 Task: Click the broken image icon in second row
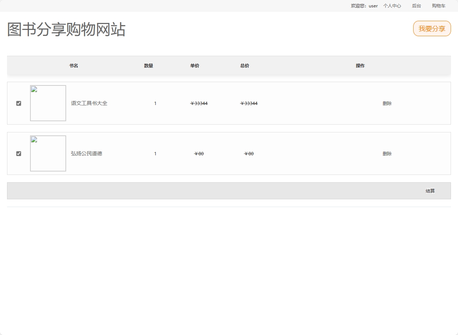[34, 139]
